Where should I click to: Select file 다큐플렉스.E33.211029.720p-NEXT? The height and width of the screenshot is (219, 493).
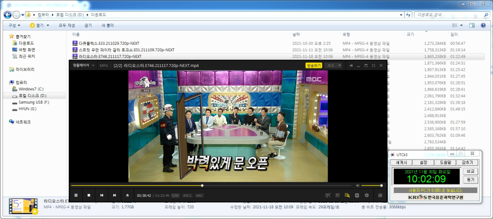click(x=109, y=43)
